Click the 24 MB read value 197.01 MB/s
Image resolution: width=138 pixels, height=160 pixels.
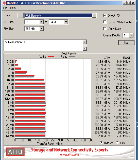(122, 125)
